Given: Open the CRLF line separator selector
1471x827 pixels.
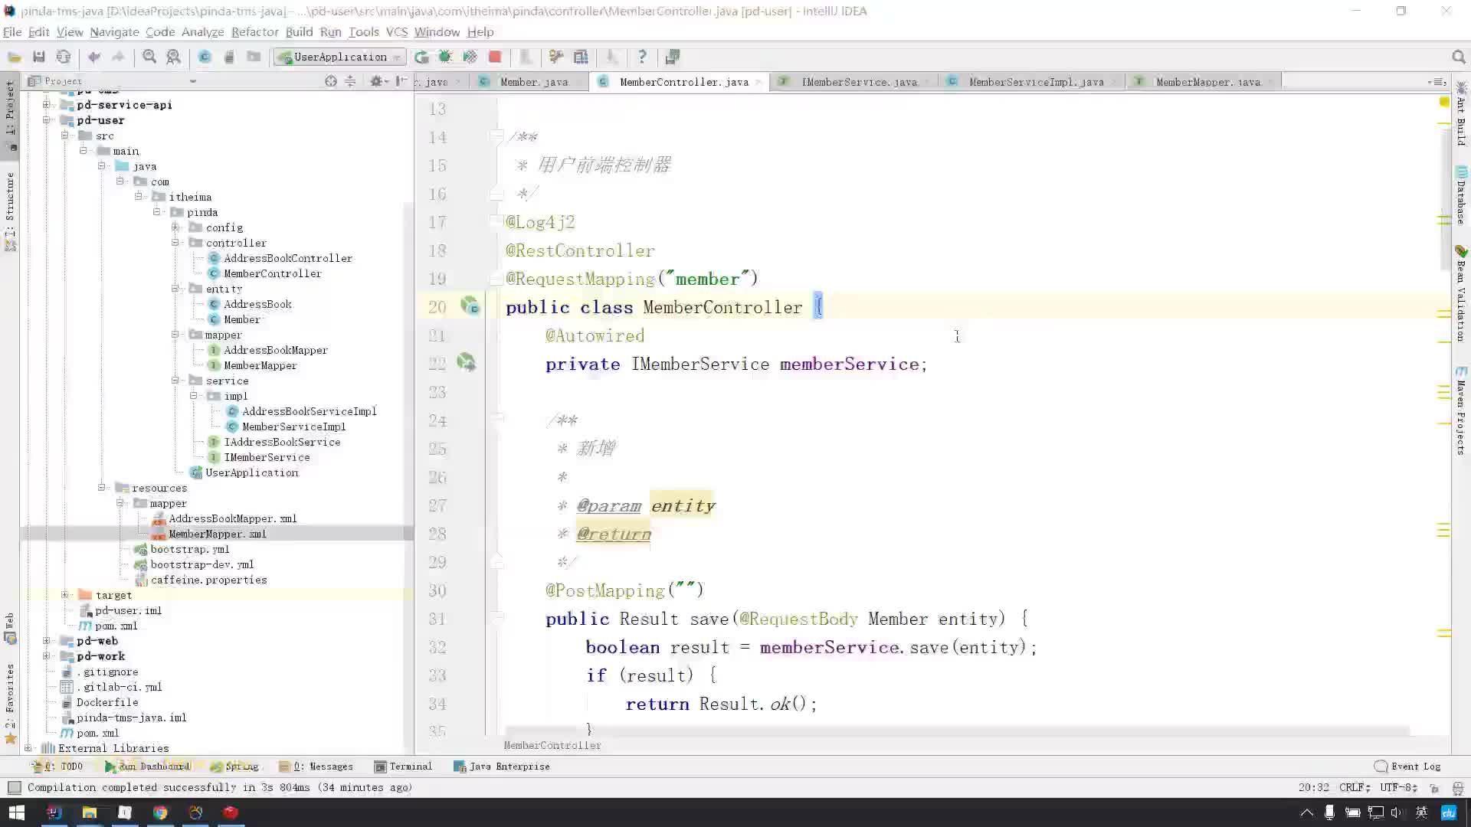Looking at the screenshot, I should 1355,787.
